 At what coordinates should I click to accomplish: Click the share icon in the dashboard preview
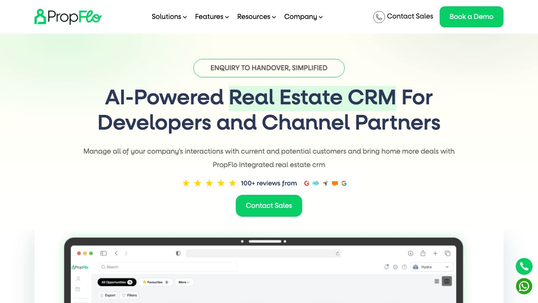pyautogui.click(x=423, y=253)
